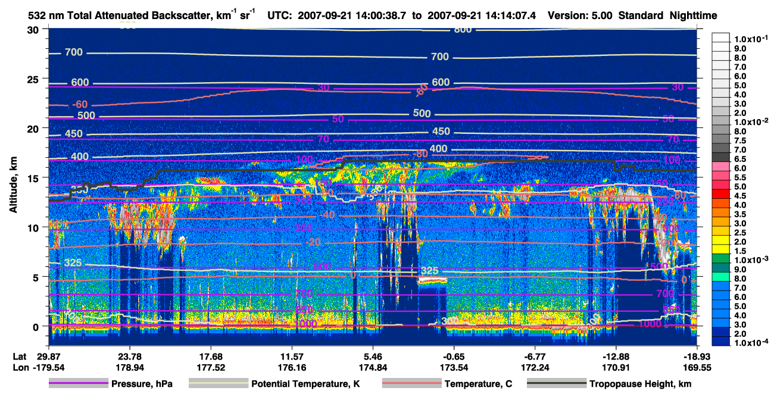
Task: Click the '-40' temperature contour label
Action: tap(327, 214)
